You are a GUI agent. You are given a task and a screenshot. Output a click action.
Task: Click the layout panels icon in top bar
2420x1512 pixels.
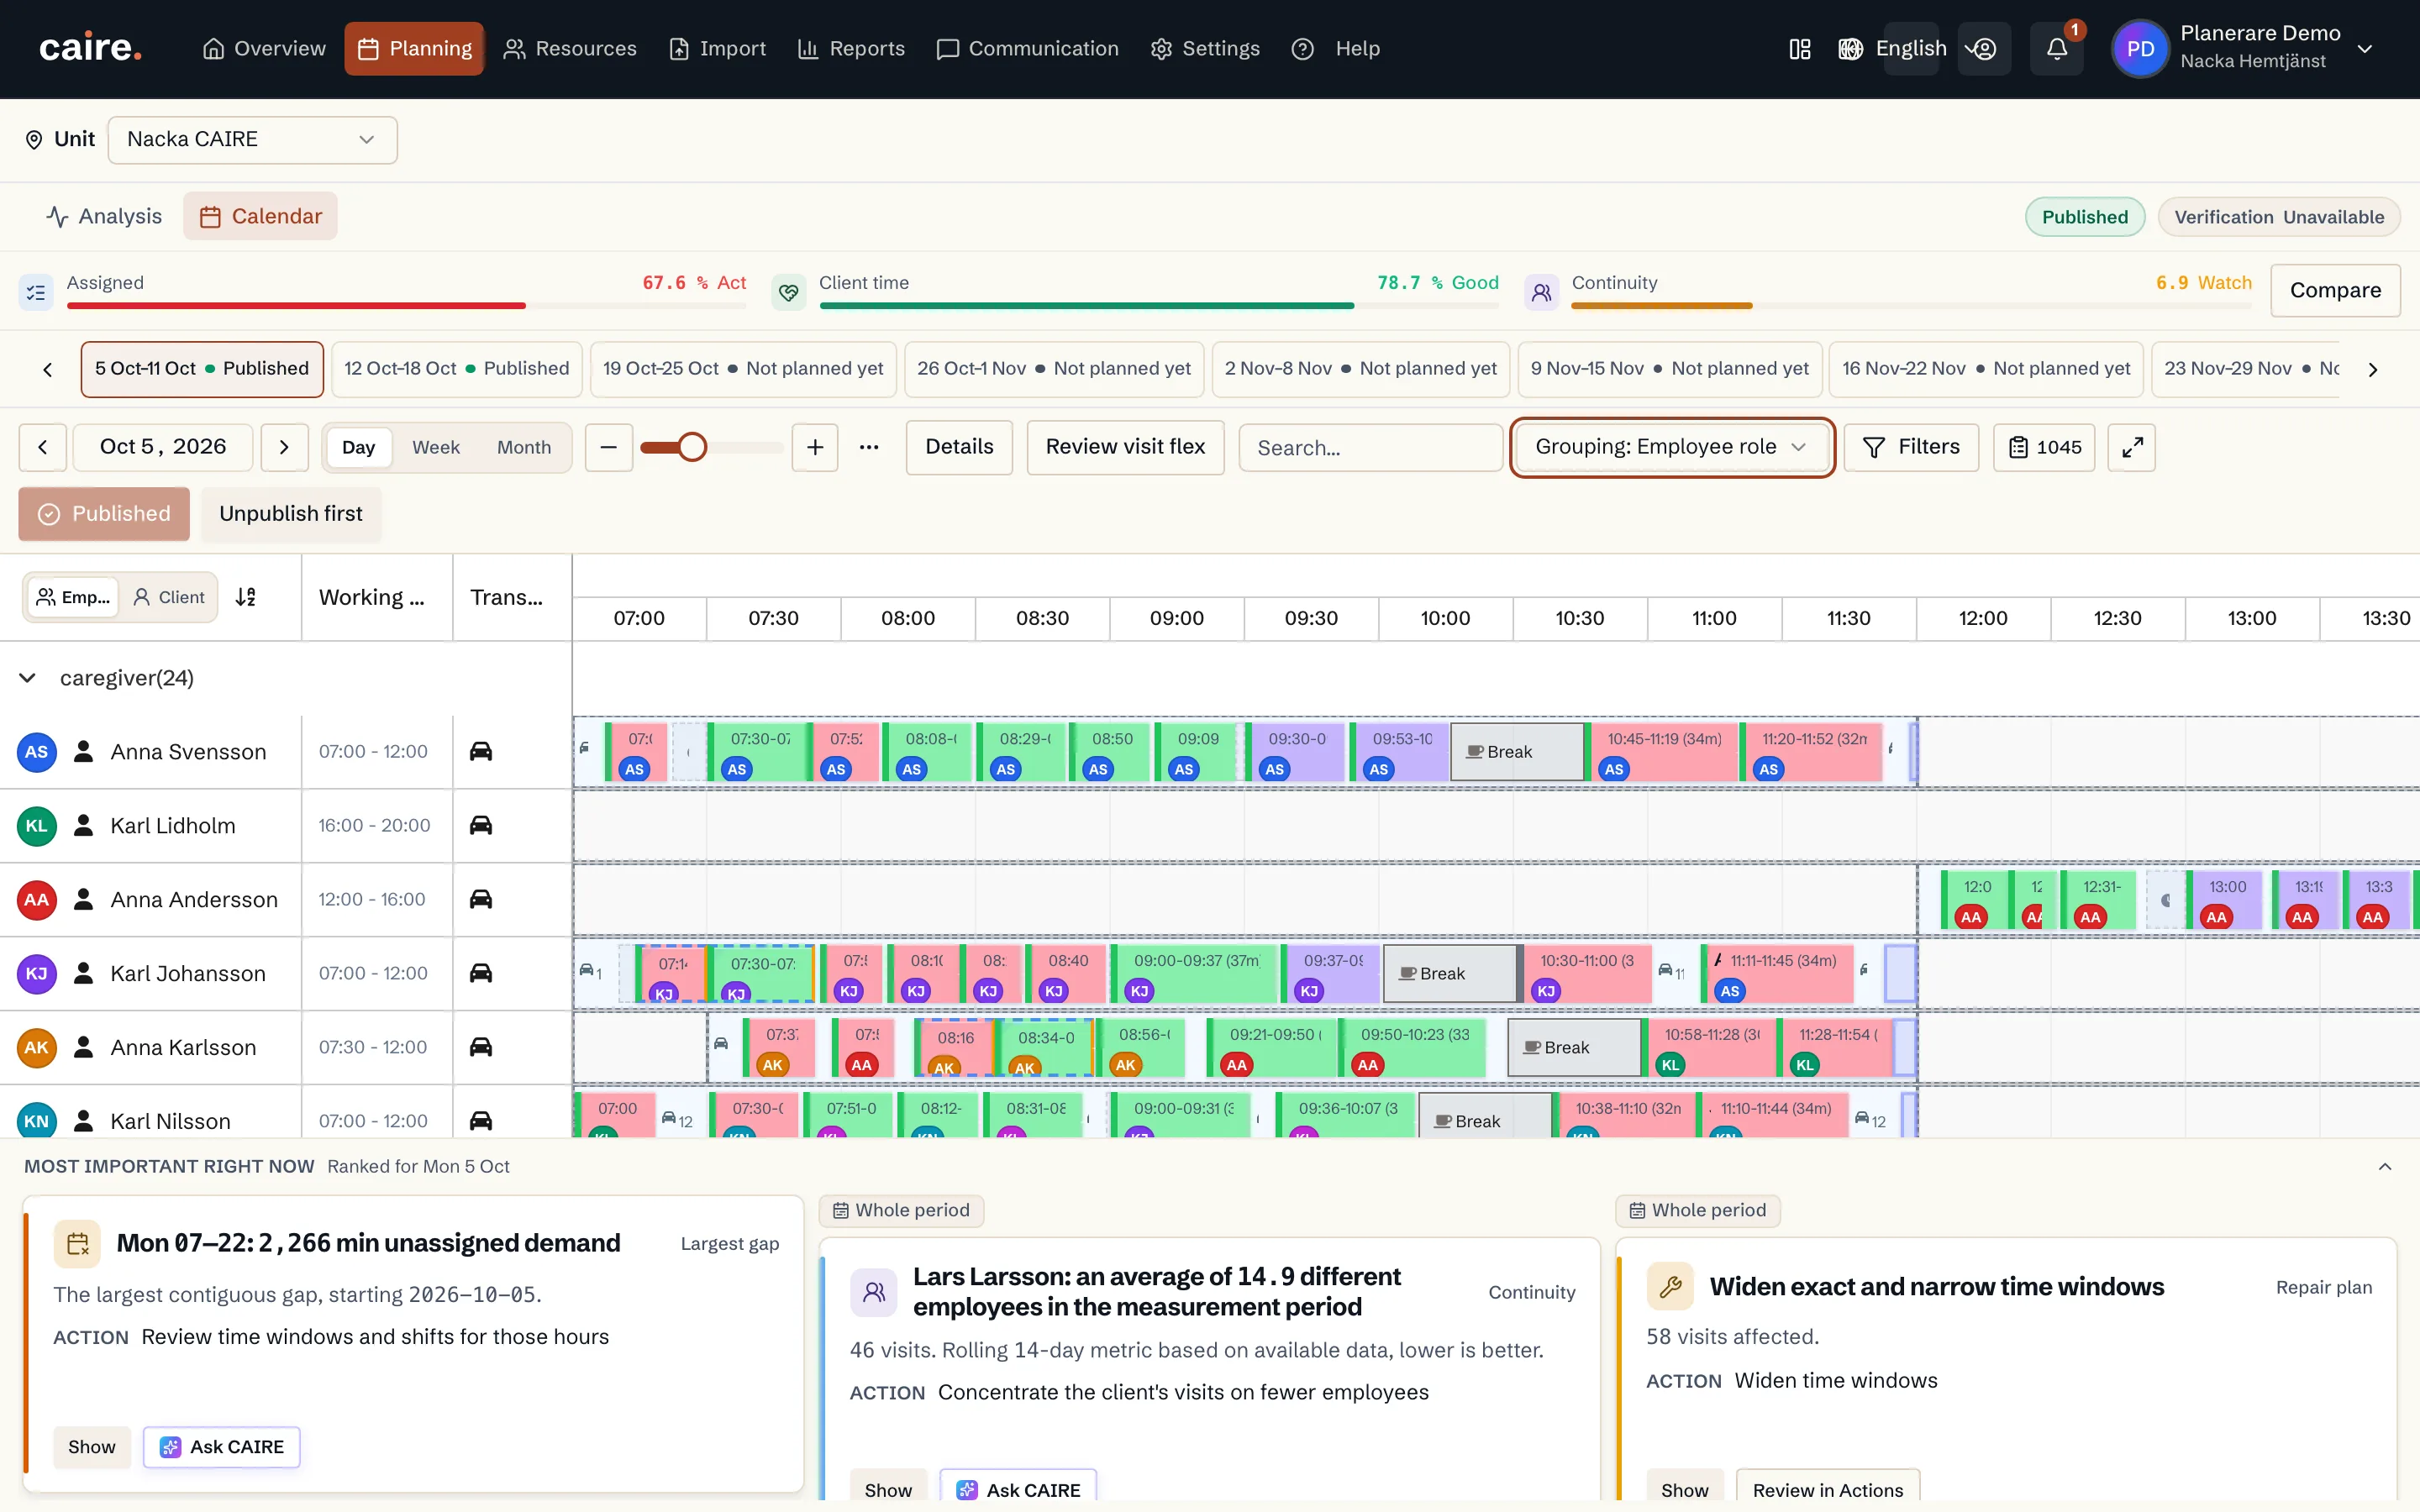1799,48
